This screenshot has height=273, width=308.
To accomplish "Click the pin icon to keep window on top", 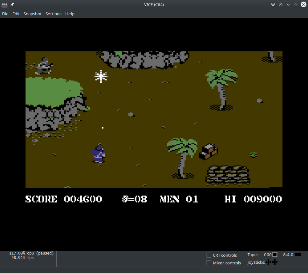I will [12, 4].
